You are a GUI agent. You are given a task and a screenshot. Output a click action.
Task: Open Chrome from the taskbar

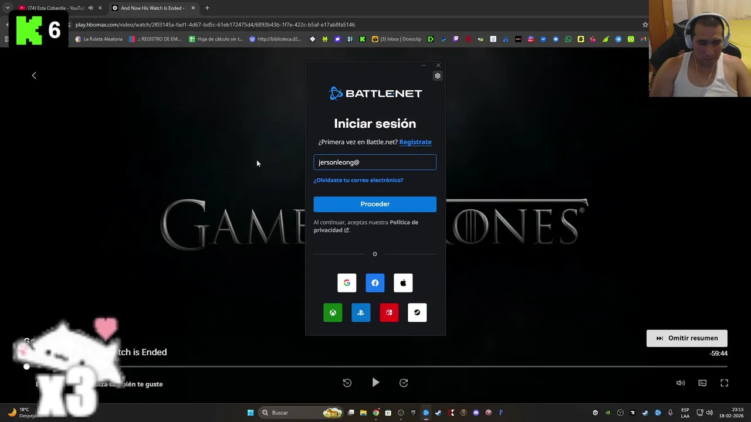pos(375,413)
